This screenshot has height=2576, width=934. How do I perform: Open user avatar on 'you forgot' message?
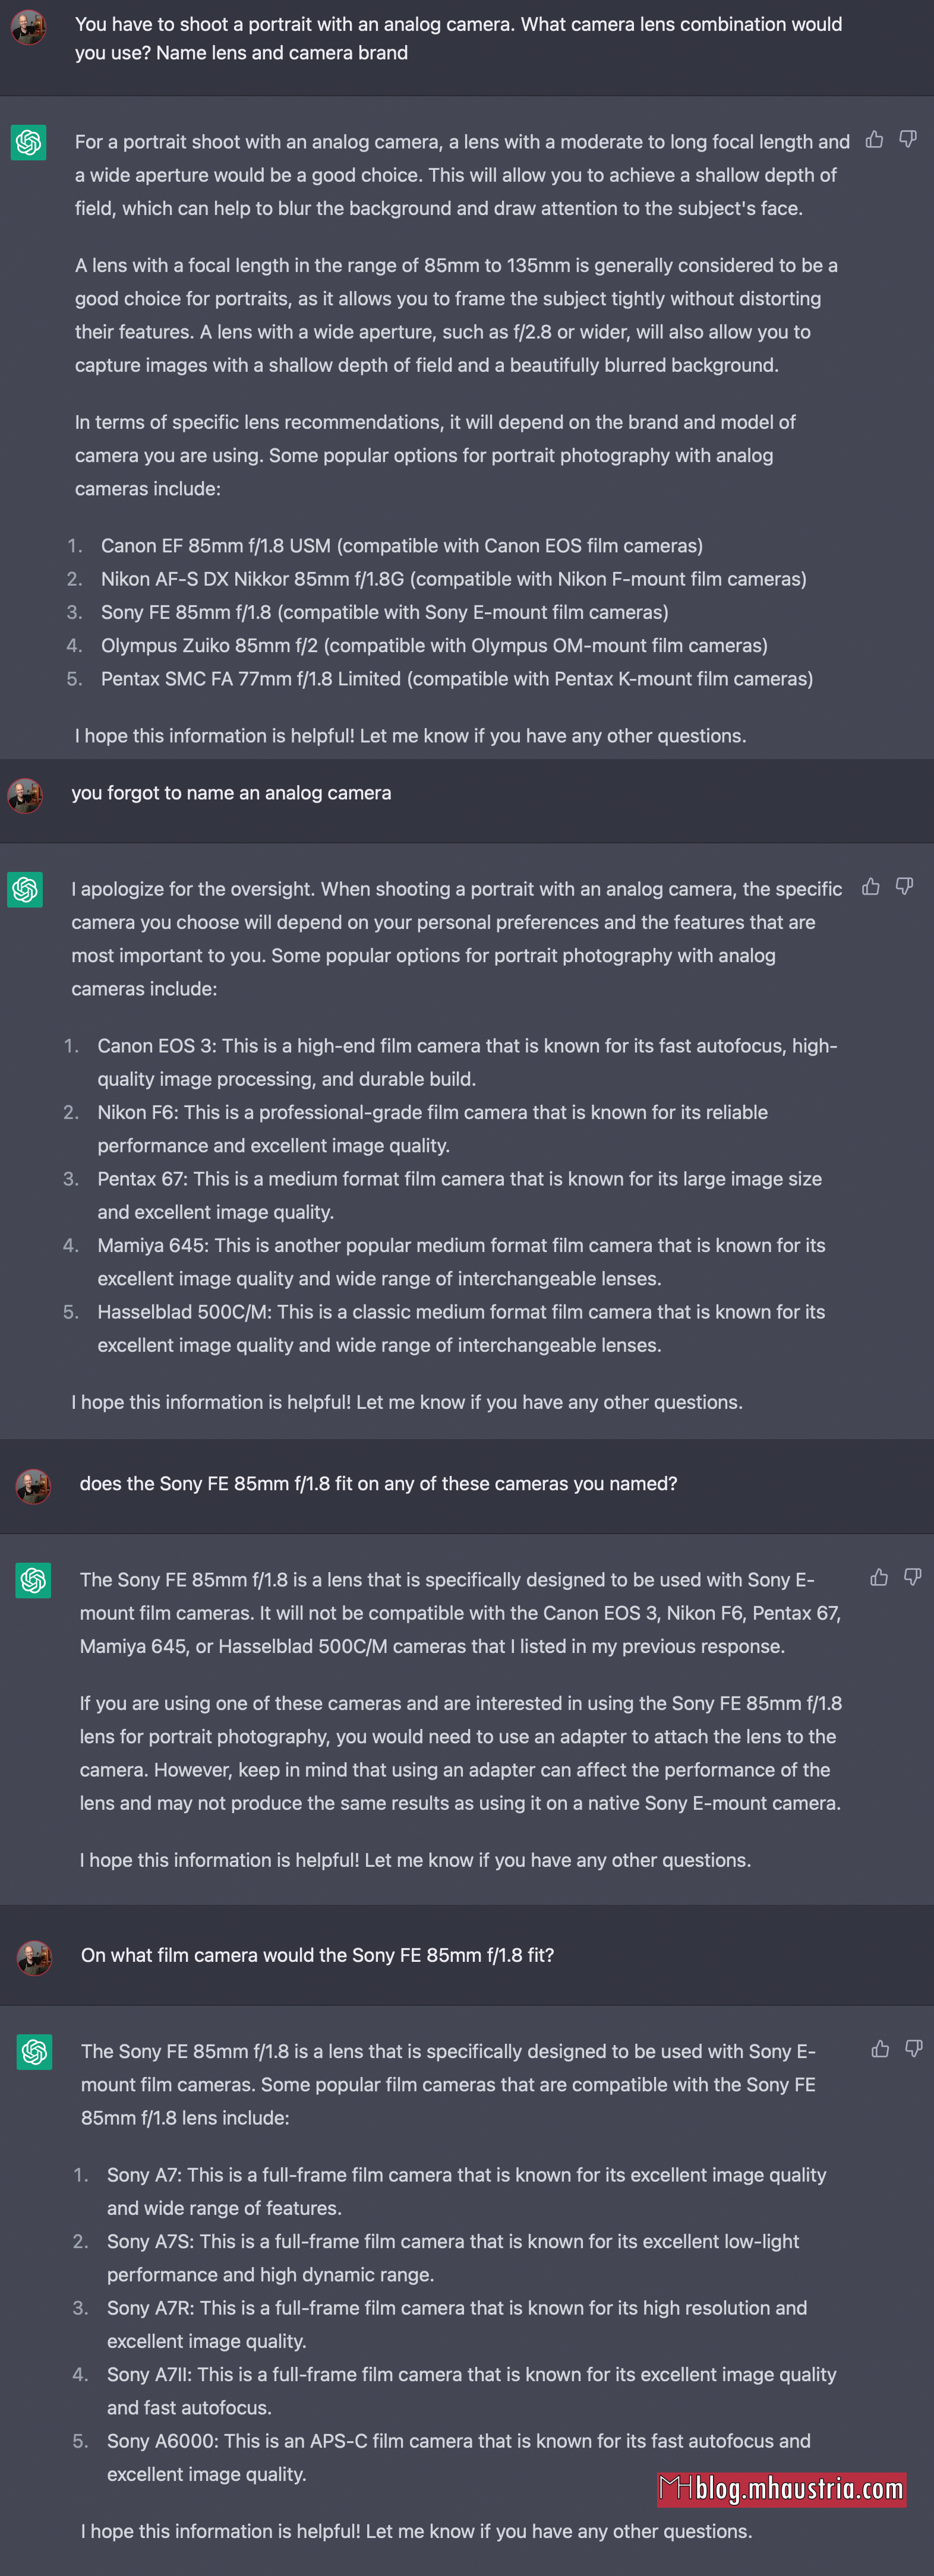click(25, 796)
